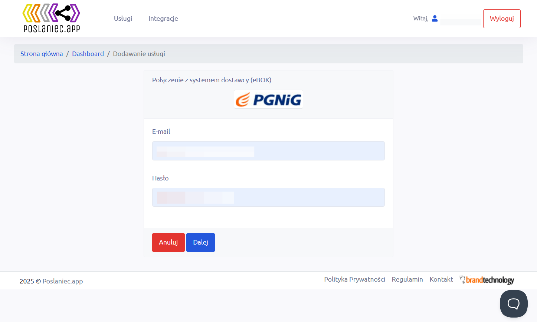The width and height of the screenshot is (537, 322).
Task: Click the E-mail field label
Action: (x=161, y=132)
